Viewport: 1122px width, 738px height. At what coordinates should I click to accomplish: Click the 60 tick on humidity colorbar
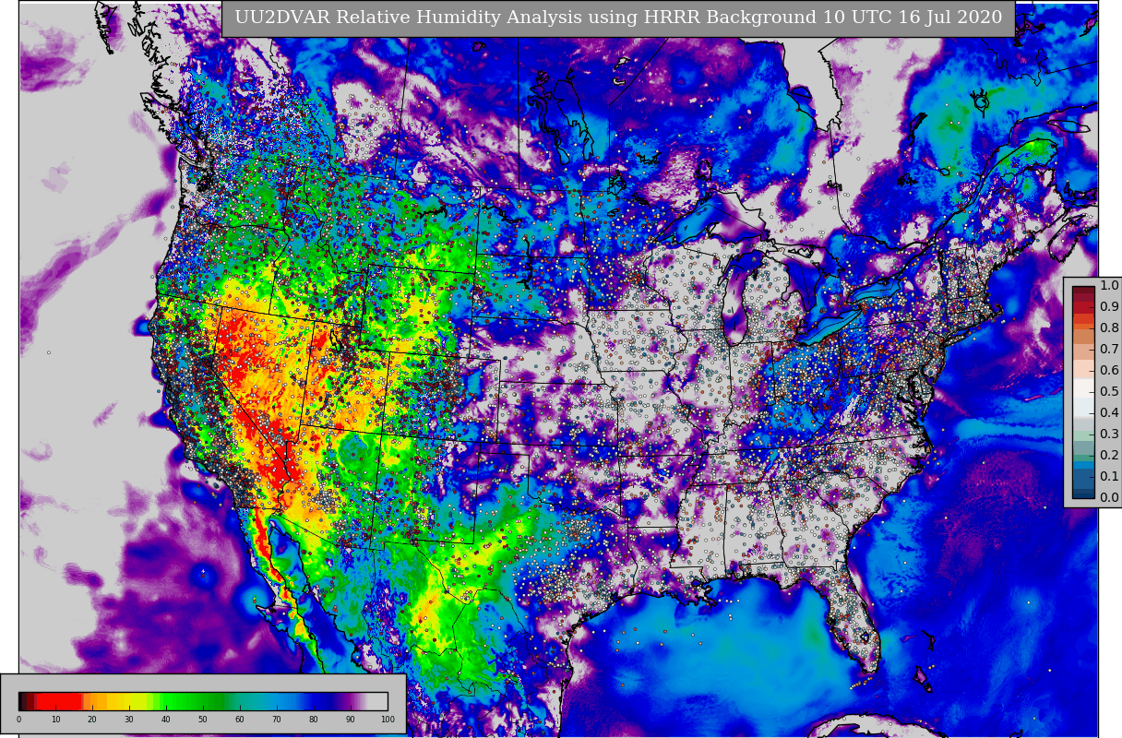240,720
